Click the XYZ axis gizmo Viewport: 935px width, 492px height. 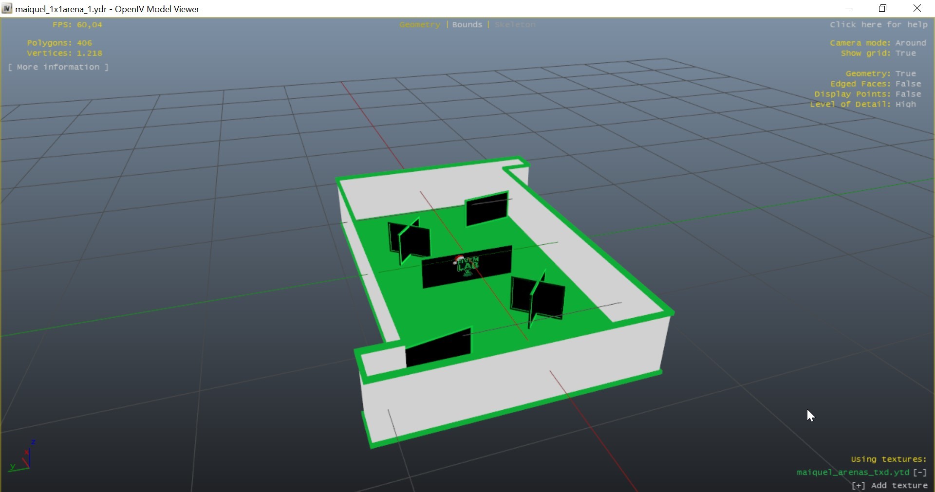(23, 456)
